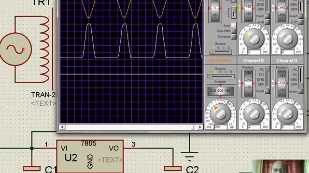Image resolution: width=309 pixels, height=173 pixels.
Task: Click the horizontal Position dial showing 200
Action: tap(221, 91)
